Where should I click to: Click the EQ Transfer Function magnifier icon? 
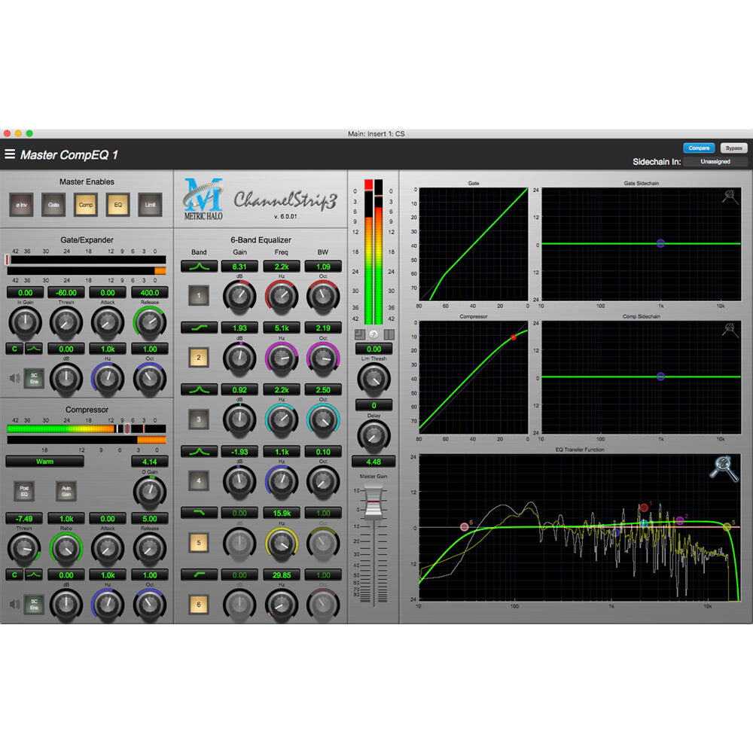click(723, 468)
